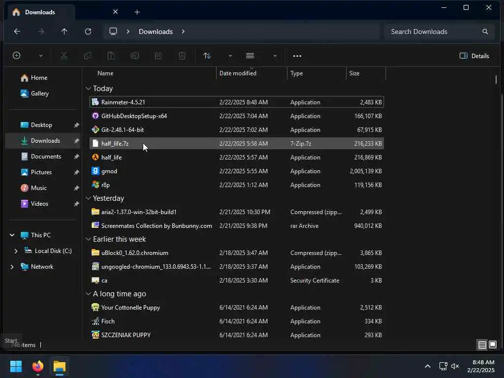Open the Windows Start menu
Image resolution: width=504 pixels, height=378 pixels.
[16, 366]
